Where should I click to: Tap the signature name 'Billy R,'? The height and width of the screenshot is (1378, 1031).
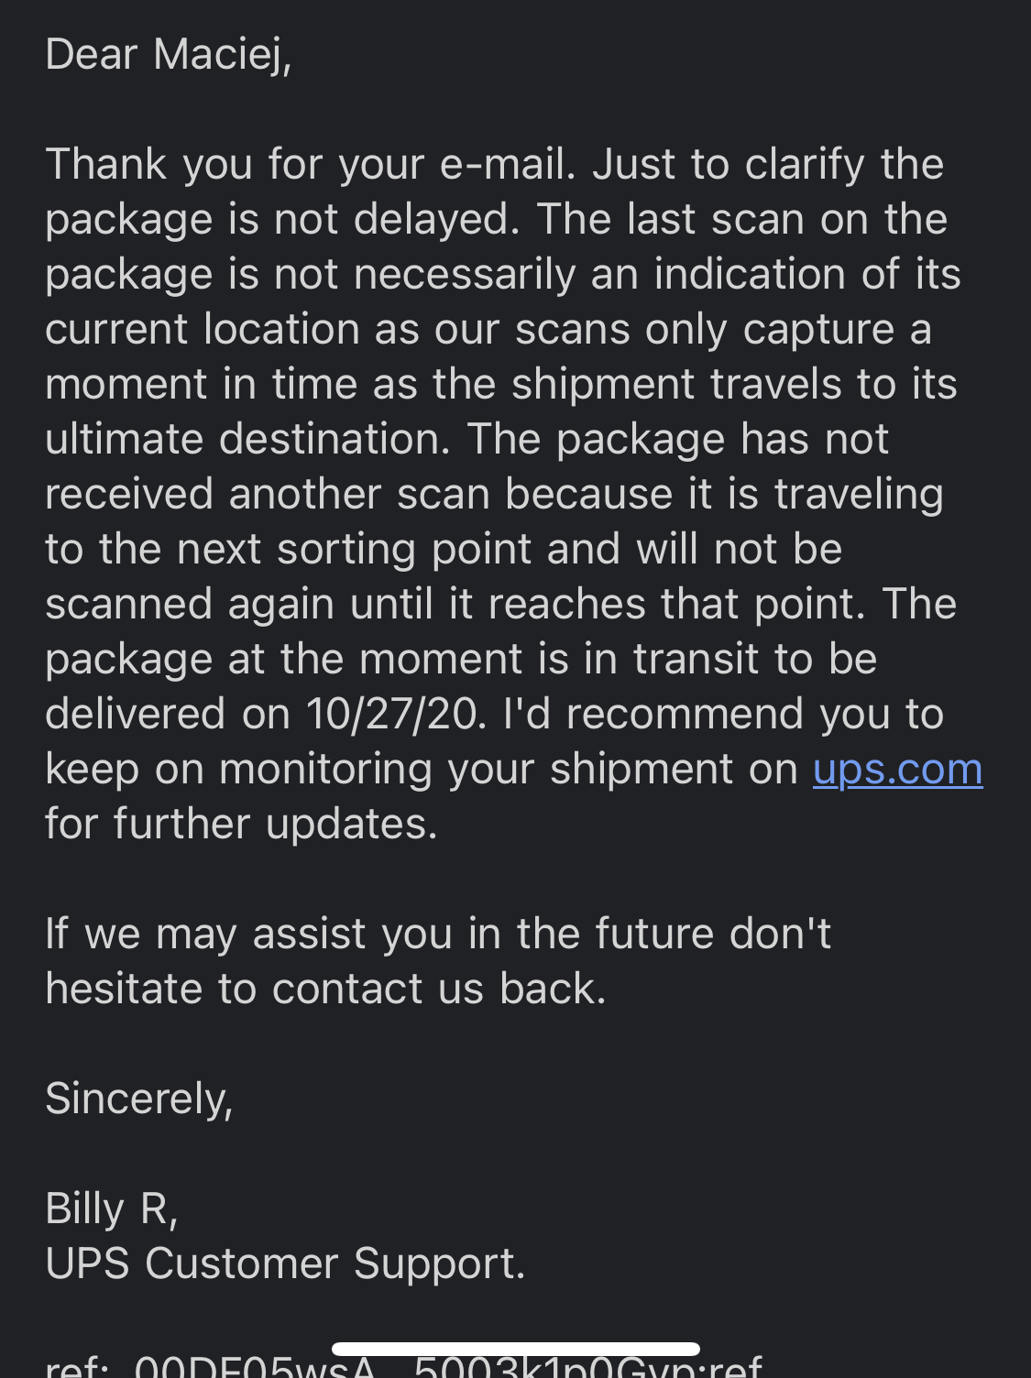[x=112, y=1208]
